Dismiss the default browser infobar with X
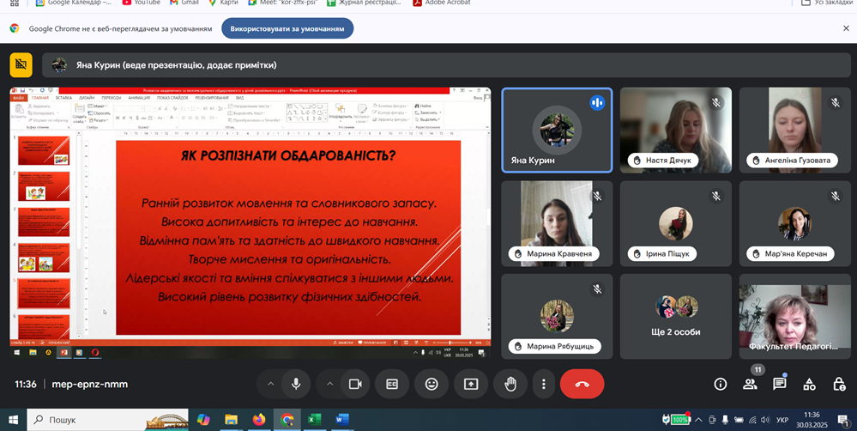This screenshot has height=431, width=857. (x=846, y=28)
